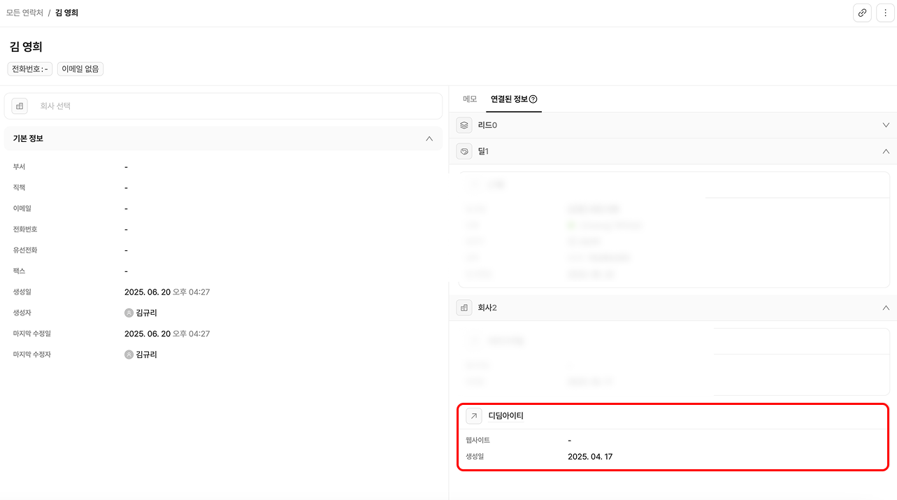Click the help icon next to 연결된 정보

pos(533,99)
